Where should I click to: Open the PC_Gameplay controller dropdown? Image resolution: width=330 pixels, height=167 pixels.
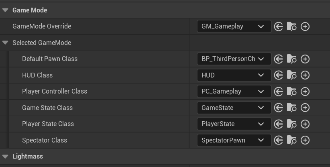[234, 92]
